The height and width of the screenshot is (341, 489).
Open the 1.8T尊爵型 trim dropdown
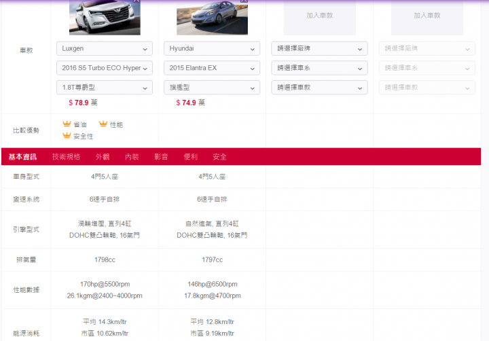tap(105, 88)
